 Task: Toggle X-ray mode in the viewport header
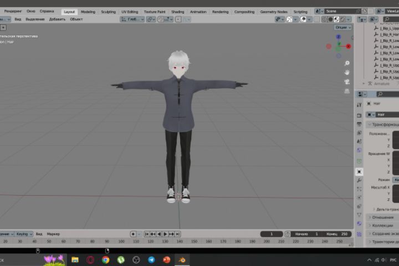point(317,19)
